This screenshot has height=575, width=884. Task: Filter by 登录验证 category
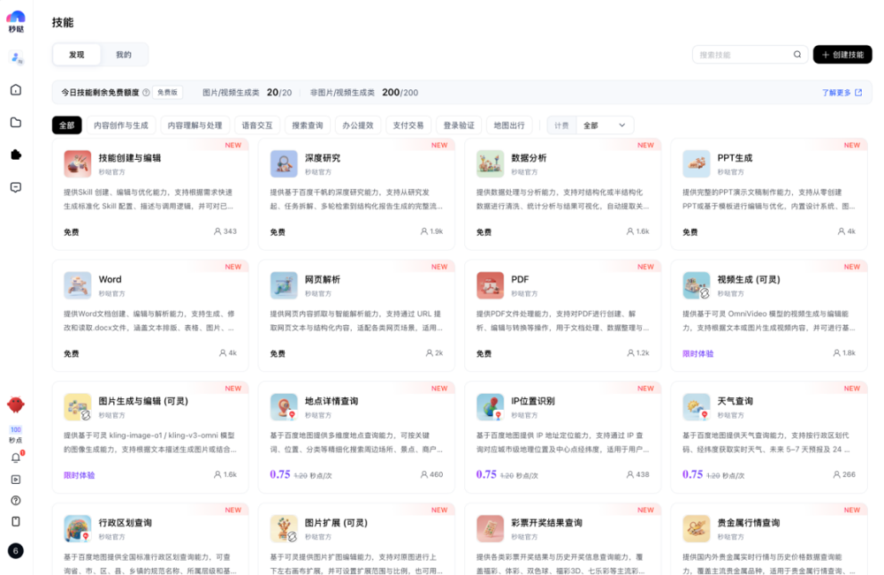459,125
